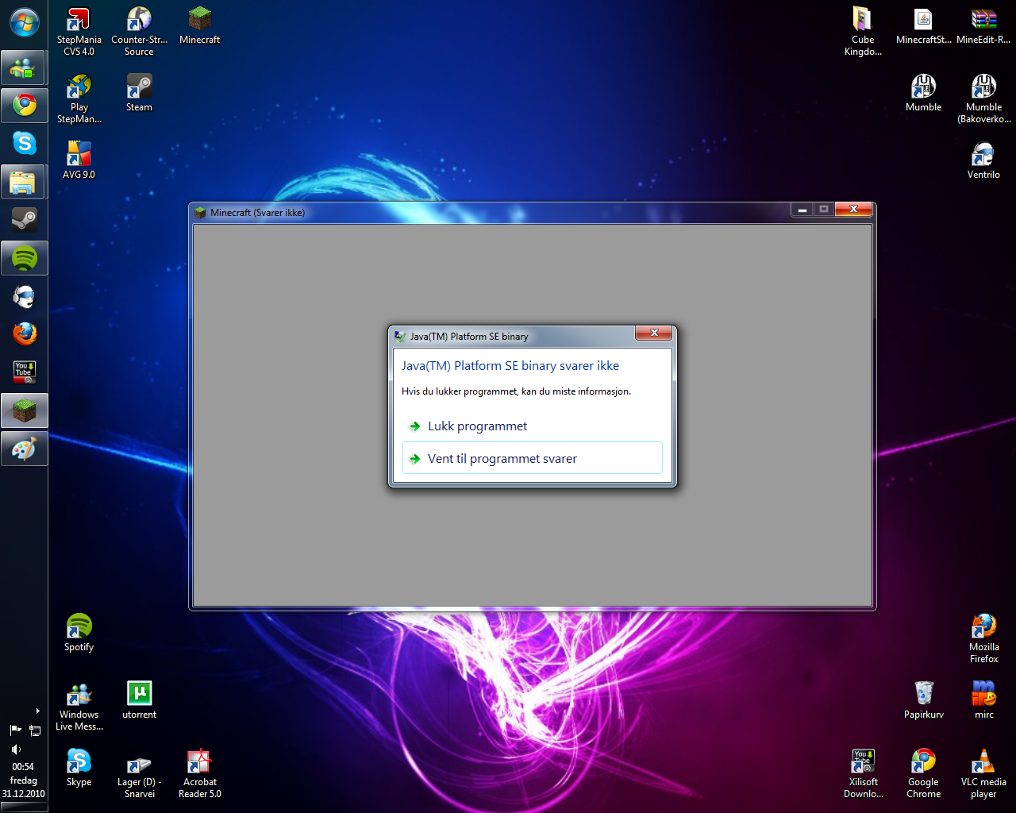Open the network tray icon
This screenshot has width=1016, height=813.
tap(35, 730)
